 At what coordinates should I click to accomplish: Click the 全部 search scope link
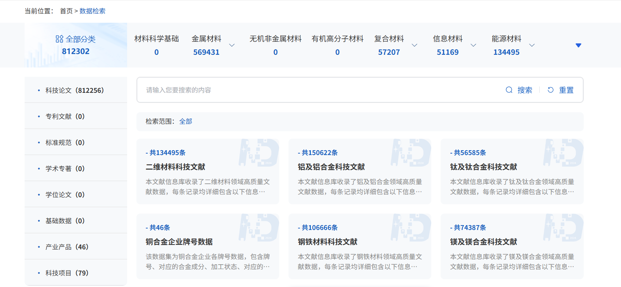pos(186,122)
